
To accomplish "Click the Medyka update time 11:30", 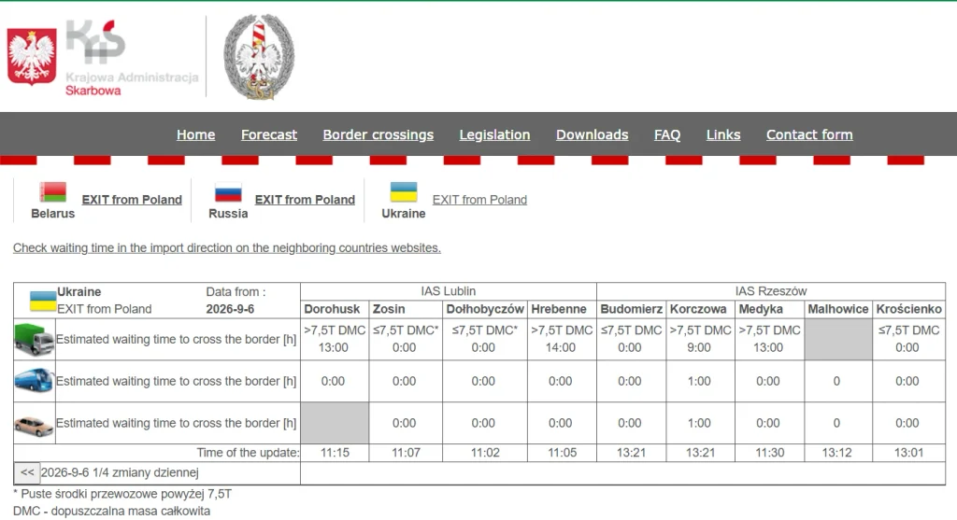I will click(770, 453).
